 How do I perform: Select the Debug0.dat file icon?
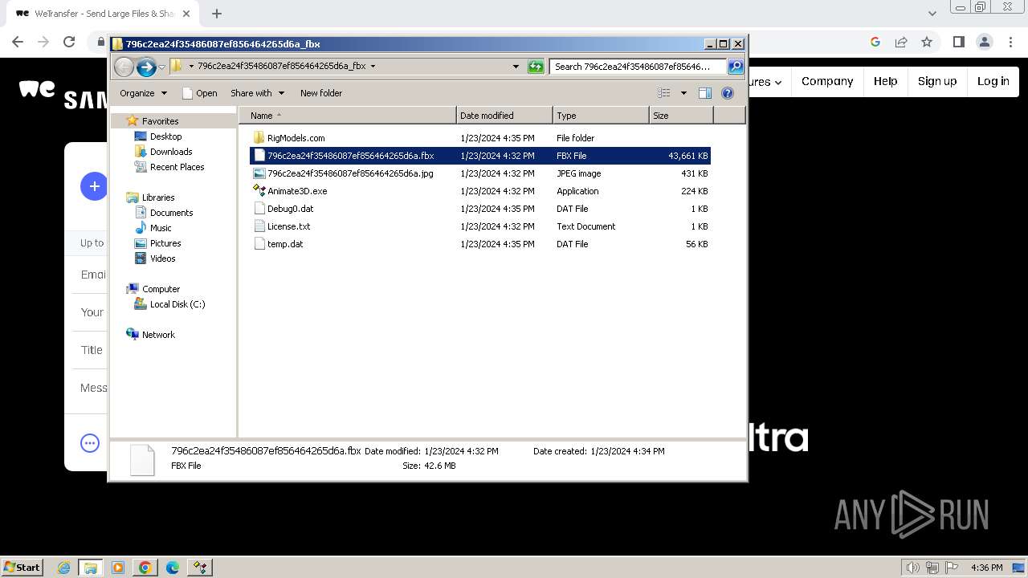point(259,209)
